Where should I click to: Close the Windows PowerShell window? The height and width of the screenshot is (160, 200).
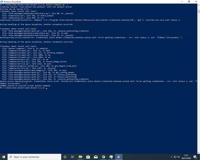click(x=196, y=2)
